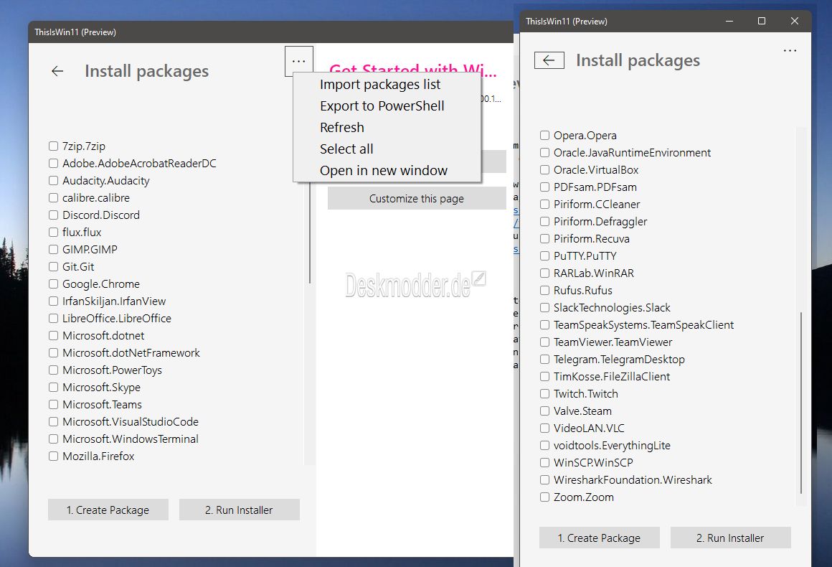Tick the VideoLAN.VLC checkbox

point(544,428)
